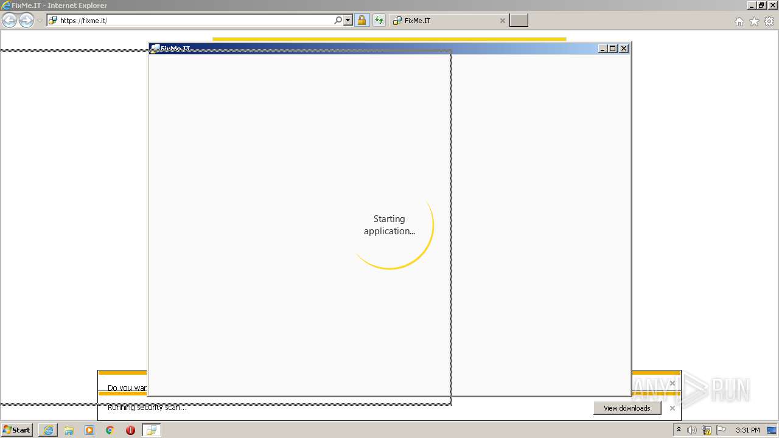Click the Show desktop button
The width and height of the screenshot is (779, 438).
[772, 430]
